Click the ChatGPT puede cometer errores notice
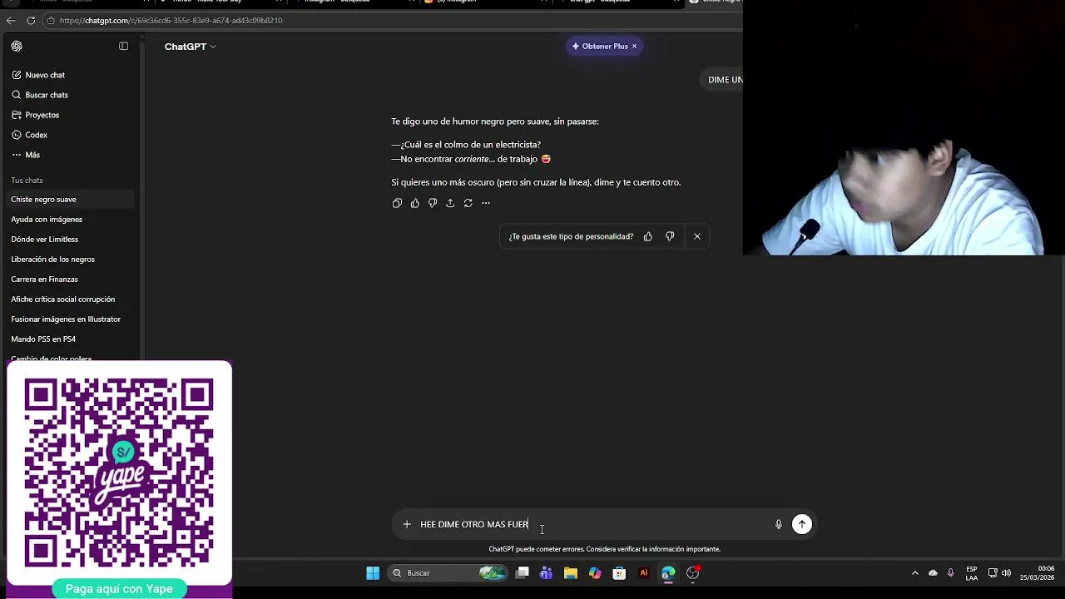Image resolution: width=1065 pixels, height=599 pixels. coord(604,549)
